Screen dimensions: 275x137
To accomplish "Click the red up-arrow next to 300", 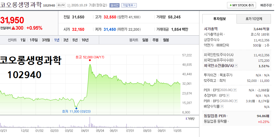I will point(13,28).
